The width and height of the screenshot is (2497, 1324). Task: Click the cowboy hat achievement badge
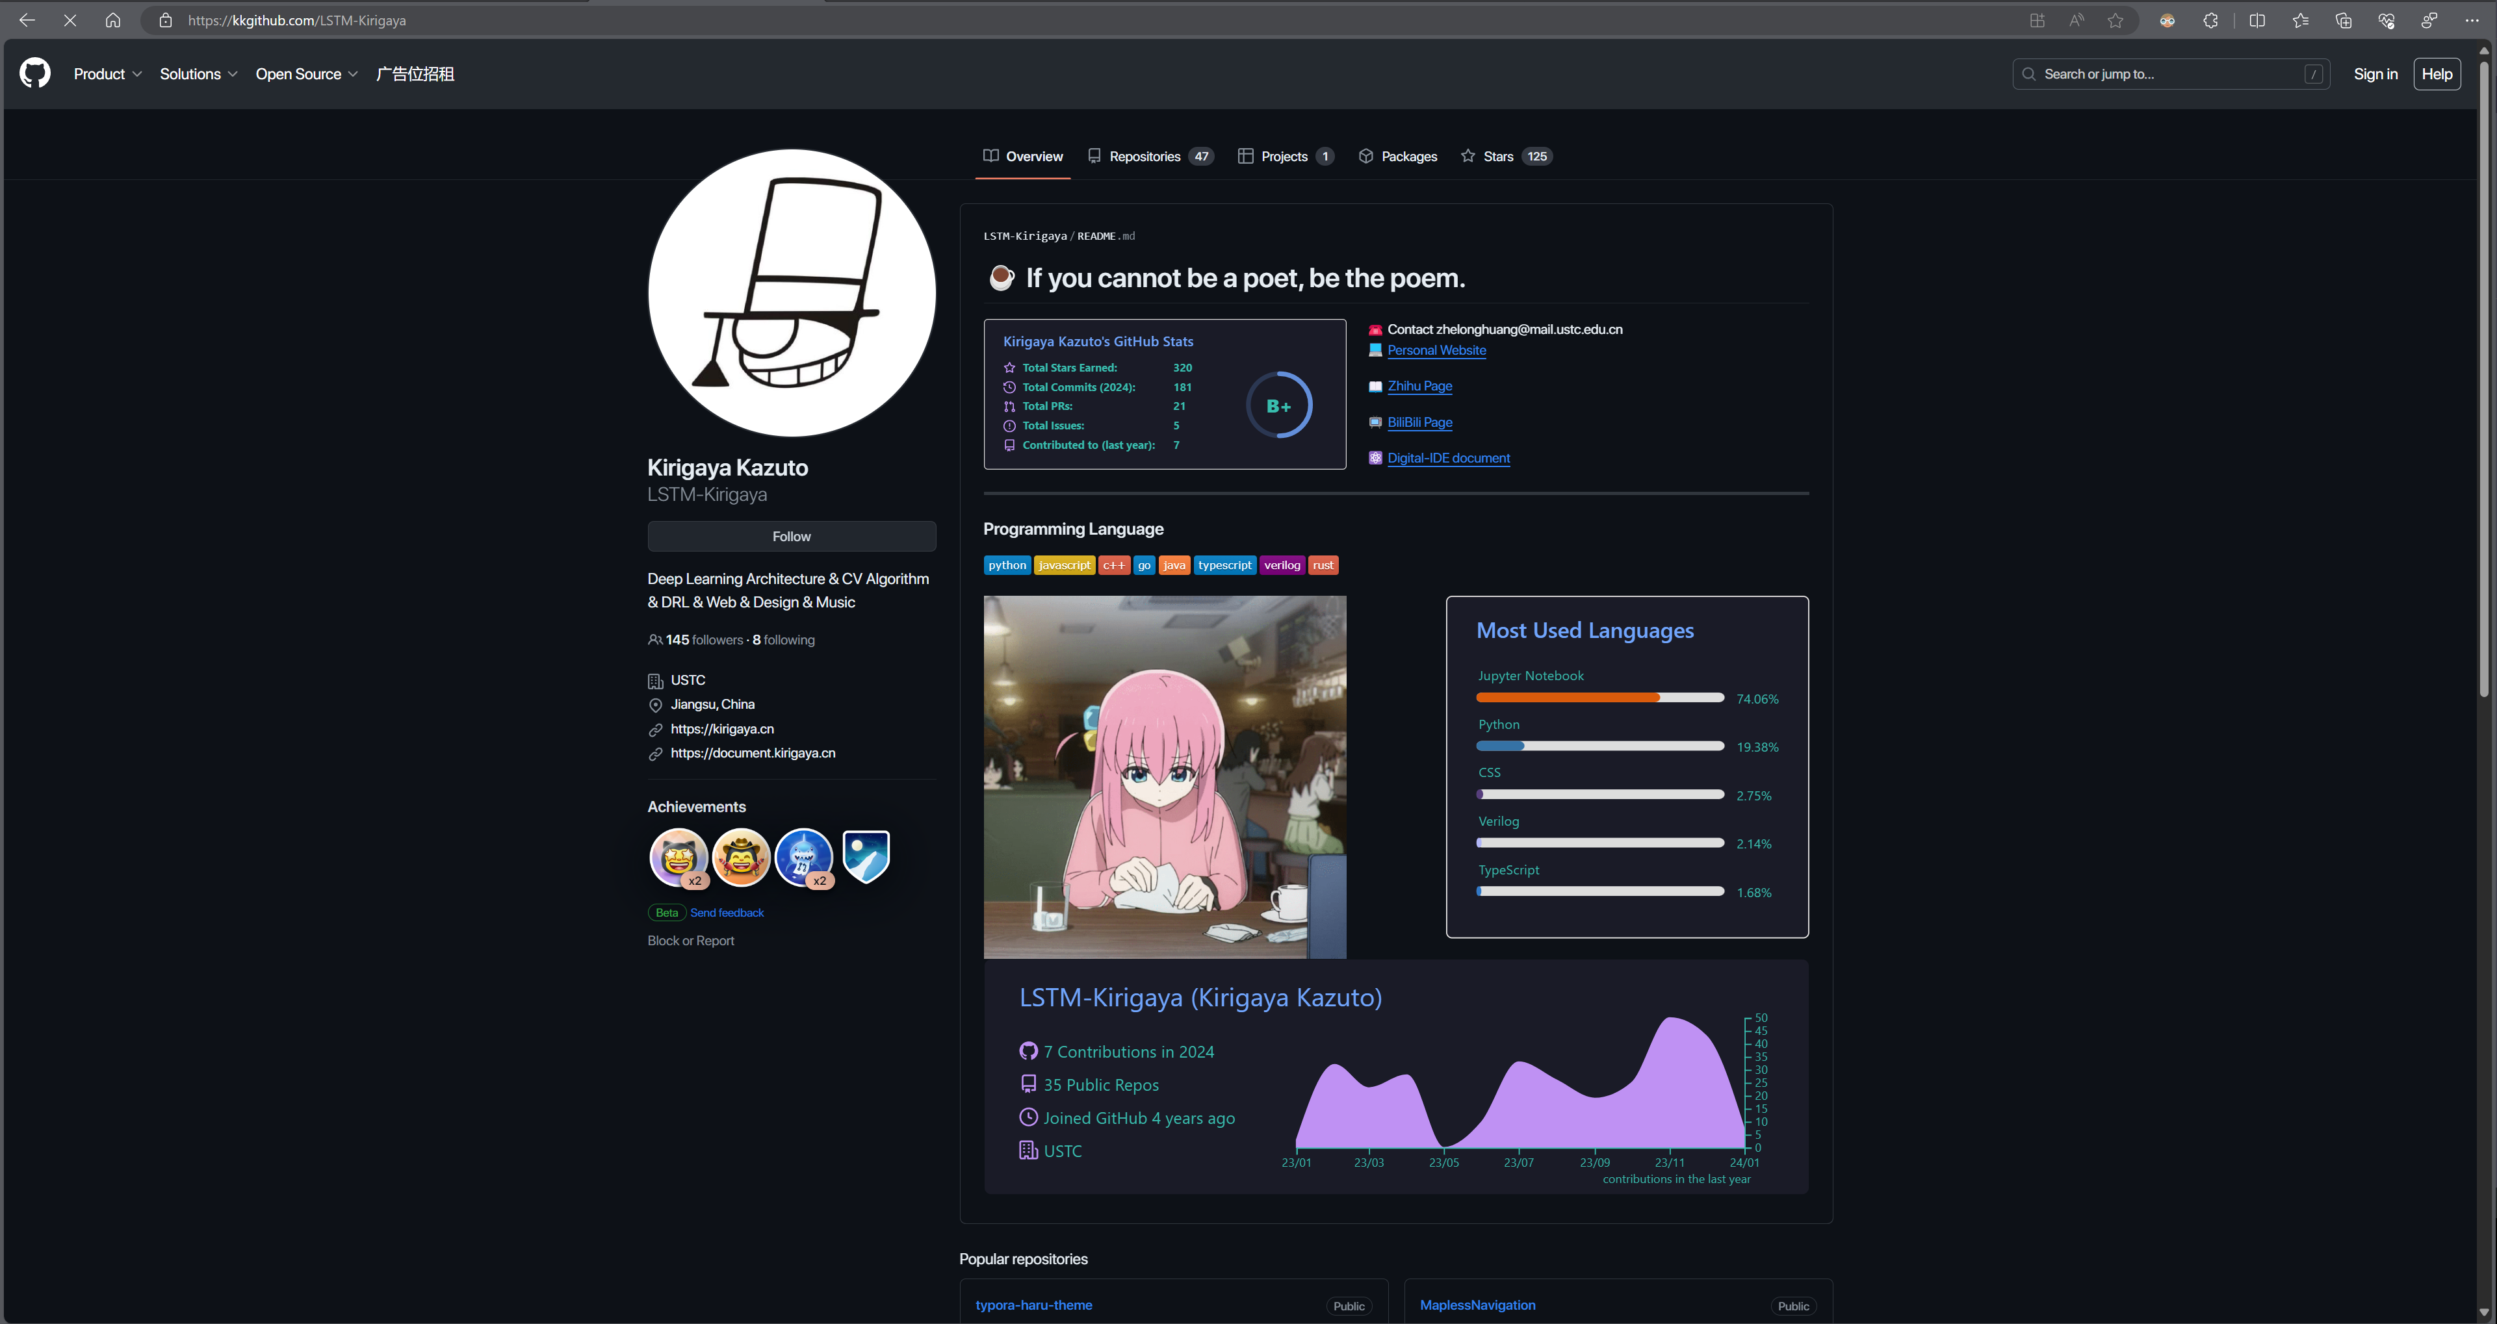pos(742,856)
